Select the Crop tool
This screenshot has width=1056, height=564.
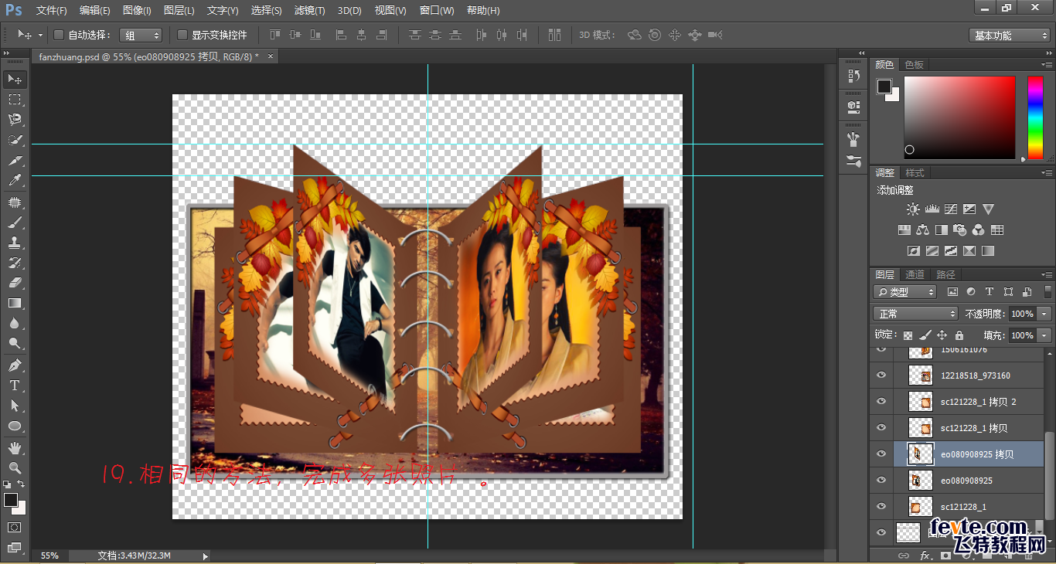[x=15, y=161]
